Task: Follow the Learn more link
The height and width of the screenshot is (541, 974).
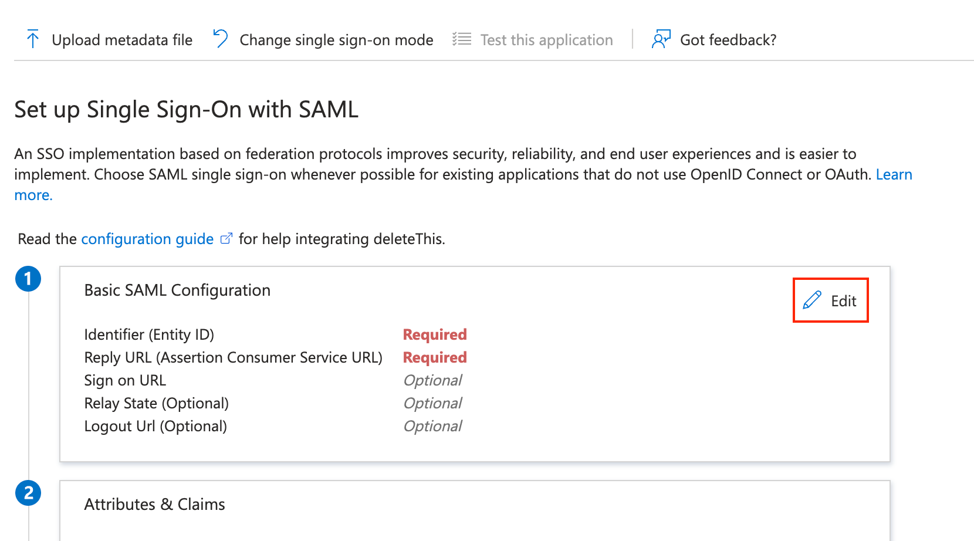Action: click(x=894, y=175)
